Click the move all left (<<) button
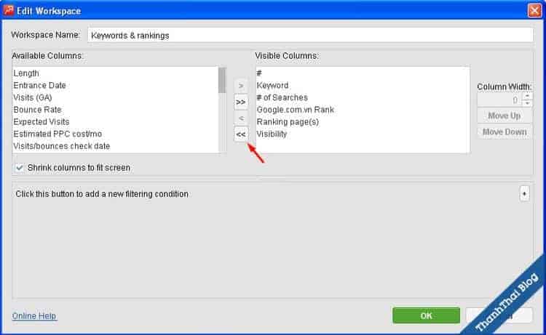The image size is (546, 335). pyautogui.click(x=241, y=134)
